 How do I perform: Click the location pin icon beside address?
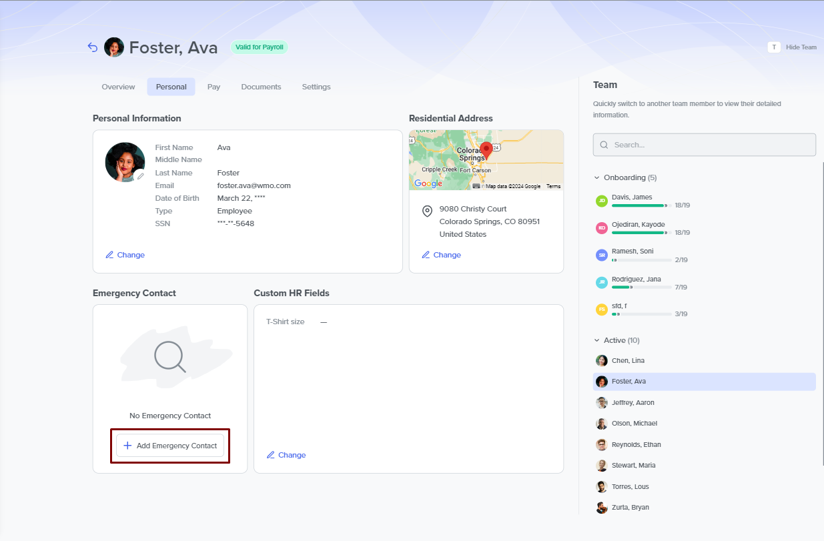(x=428, y=211)
